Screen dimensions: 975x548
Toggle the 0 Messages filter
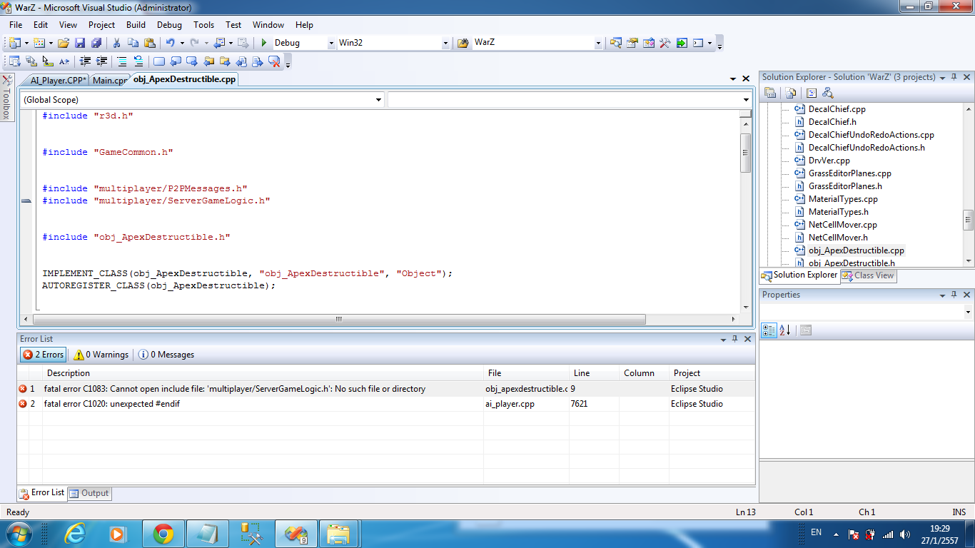166,355
